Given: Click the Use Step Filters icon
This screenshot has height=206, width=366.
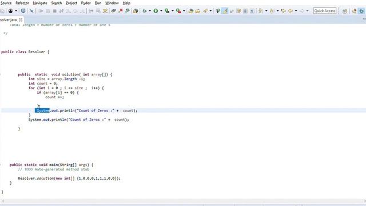Looking at the screenshot, I should (98, 11).
